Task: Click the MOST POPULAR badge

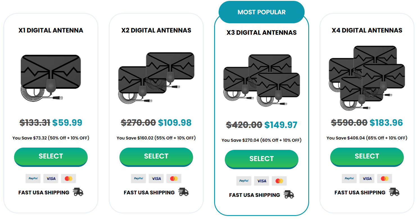Action: point(262,12)
